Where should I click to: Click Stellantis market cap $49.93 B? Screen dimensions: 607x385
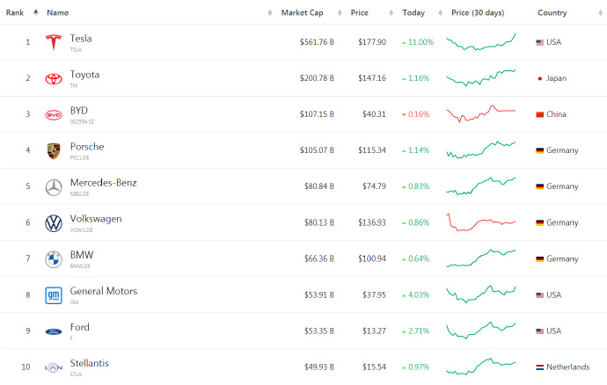[x=319, y=367]
